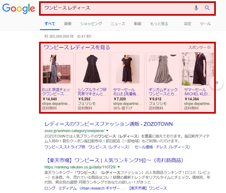Click the ¥5,292 price
Image resolution: width=226 pixels, height=193 pixels.
click(x=84, y=99)
